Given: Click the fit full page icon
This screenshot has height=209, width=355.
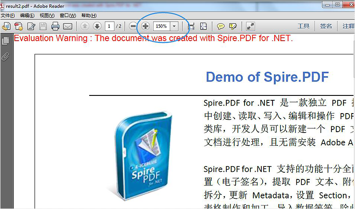Looking at the screenshot, I should 204,27.
